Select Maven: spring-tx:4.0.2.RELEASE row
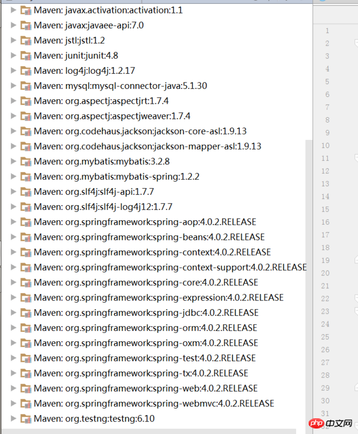This screenshot has height=434, width=358. click(x=141, y=373)
